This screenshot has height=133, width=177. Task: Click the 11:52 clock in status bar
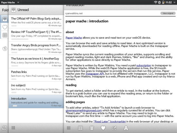[x=169, y=2]
